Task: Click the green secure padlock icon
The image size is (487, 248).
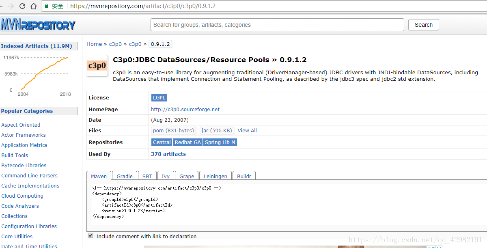Action: pos(47,6)
